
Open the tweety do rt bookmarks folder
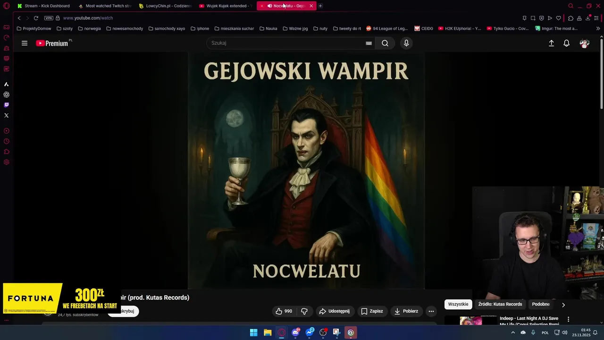347,28
